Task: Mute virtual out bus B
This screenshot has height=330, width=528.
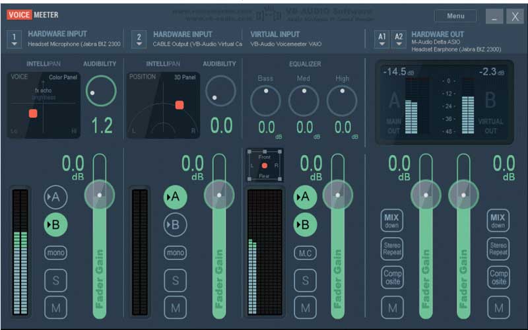Action: [x=498, y=308]
